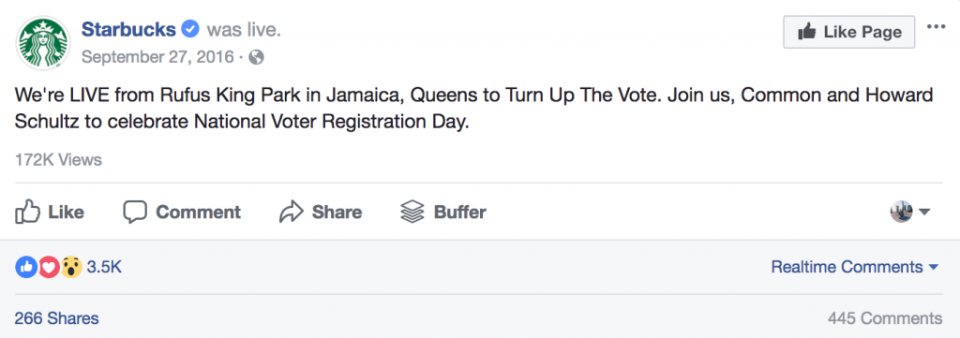Click the blue verified badge beside Starbucks
960x338 pixels.
[190, 29]
